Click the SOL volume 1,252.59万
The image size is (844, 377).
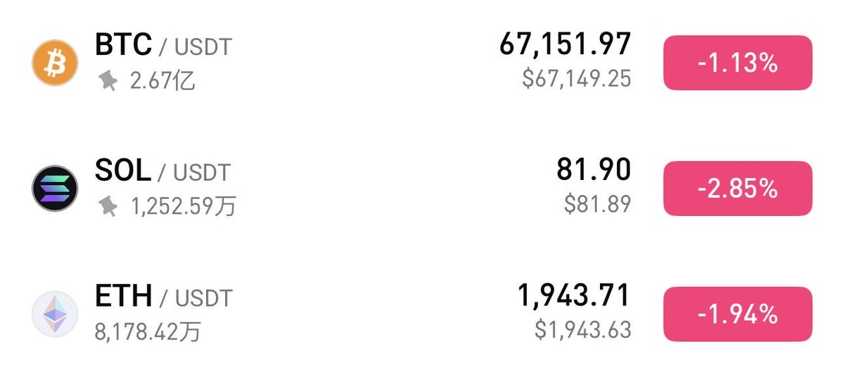pos(184,207)
